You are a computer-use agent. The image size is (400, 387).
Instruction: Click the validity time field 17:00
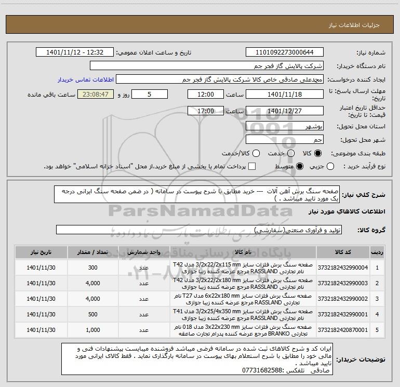pyautogui.click(x=206, y=111)
